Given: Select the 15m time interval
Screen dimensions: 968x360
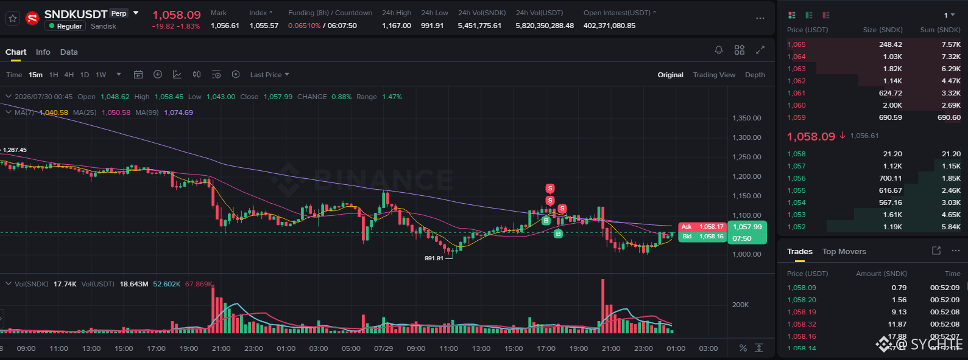Looking at the screenshot, I should pyautogui.click(x=36, y=75).
